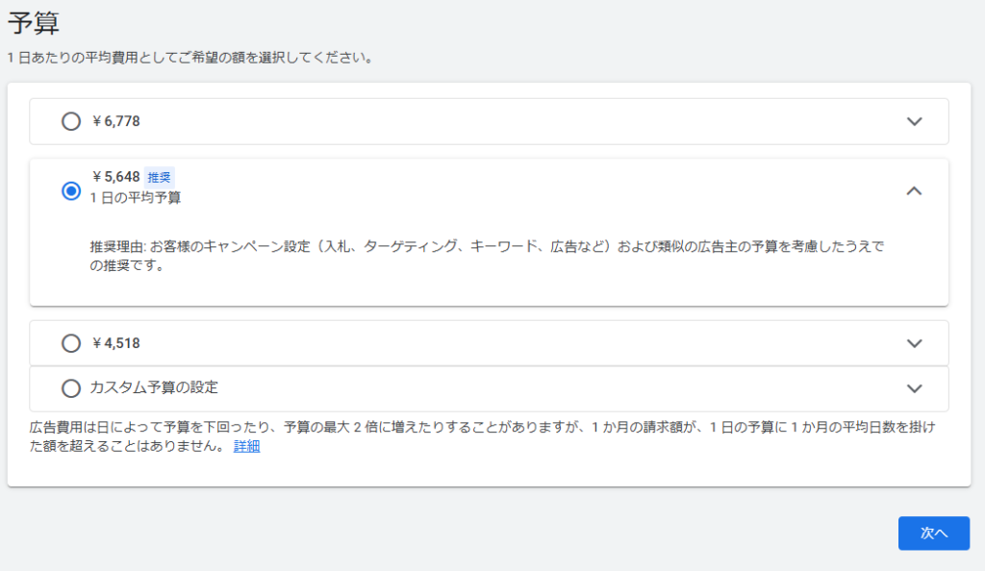Expand the ¥4,518 option chevron
The height and width of the screenshot is (571, 985).
914,343
